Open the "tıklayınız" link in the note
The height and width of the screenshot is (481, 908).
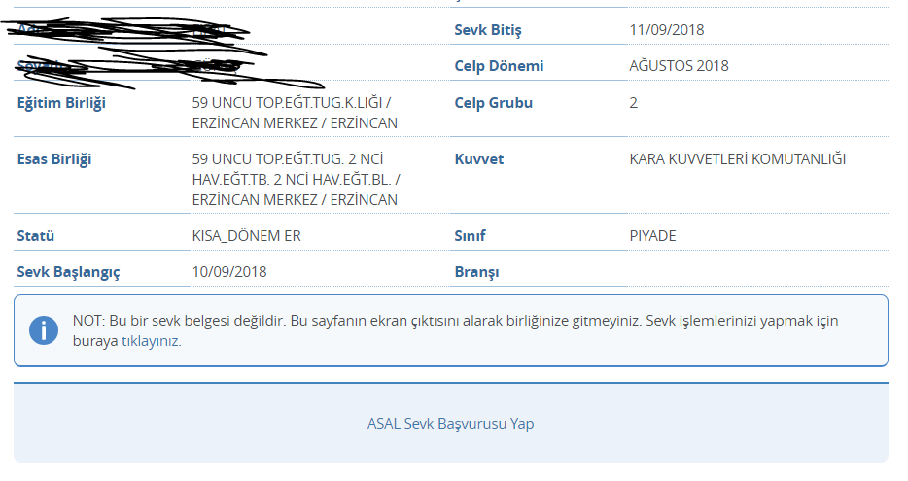151,341
